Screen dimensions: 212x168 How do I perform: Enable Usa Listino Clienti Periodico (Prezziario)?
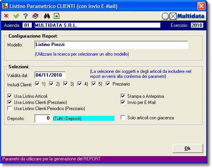[10, 109]
